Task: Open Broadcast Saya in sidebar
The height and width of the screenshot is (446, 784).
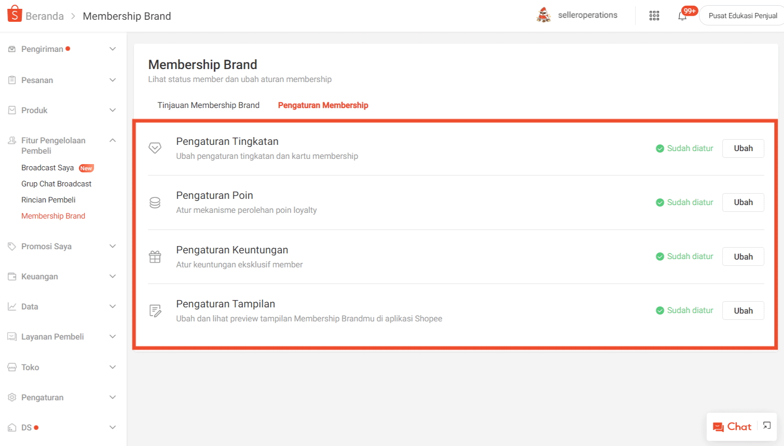Action: pos(48,168)
